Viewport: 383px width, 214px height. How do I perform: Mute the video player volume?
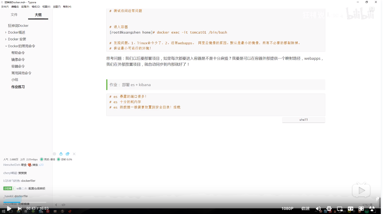click(x=318, y=209)
